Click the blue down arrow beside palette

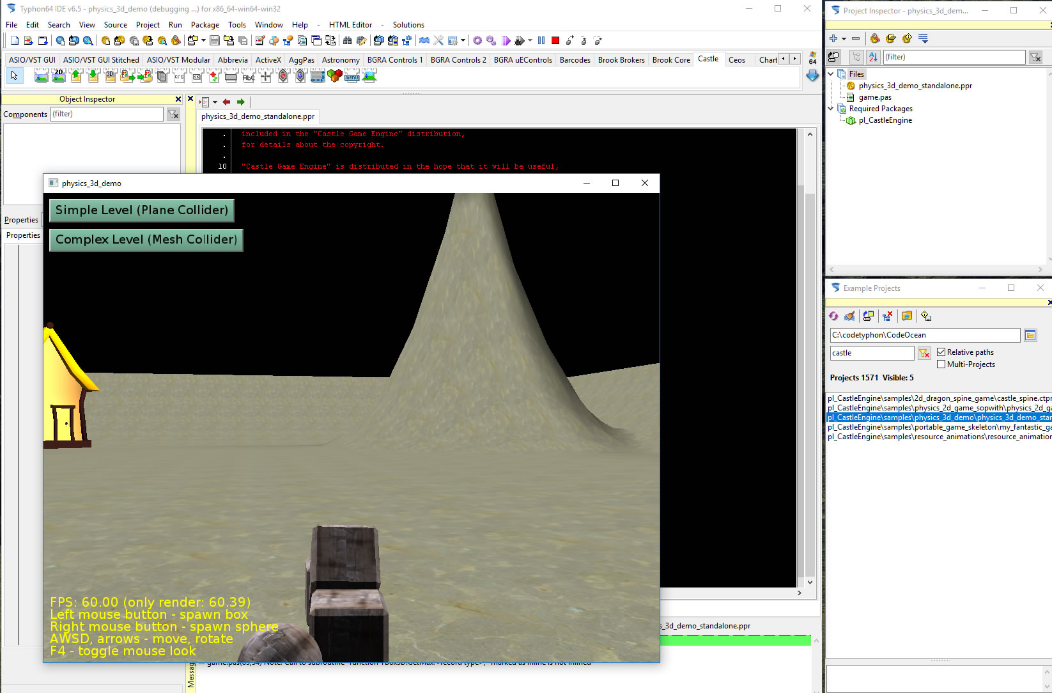click(812, 75)
